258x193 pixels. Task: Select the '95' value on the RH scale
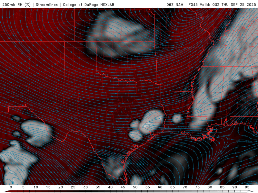pos(247,187)
